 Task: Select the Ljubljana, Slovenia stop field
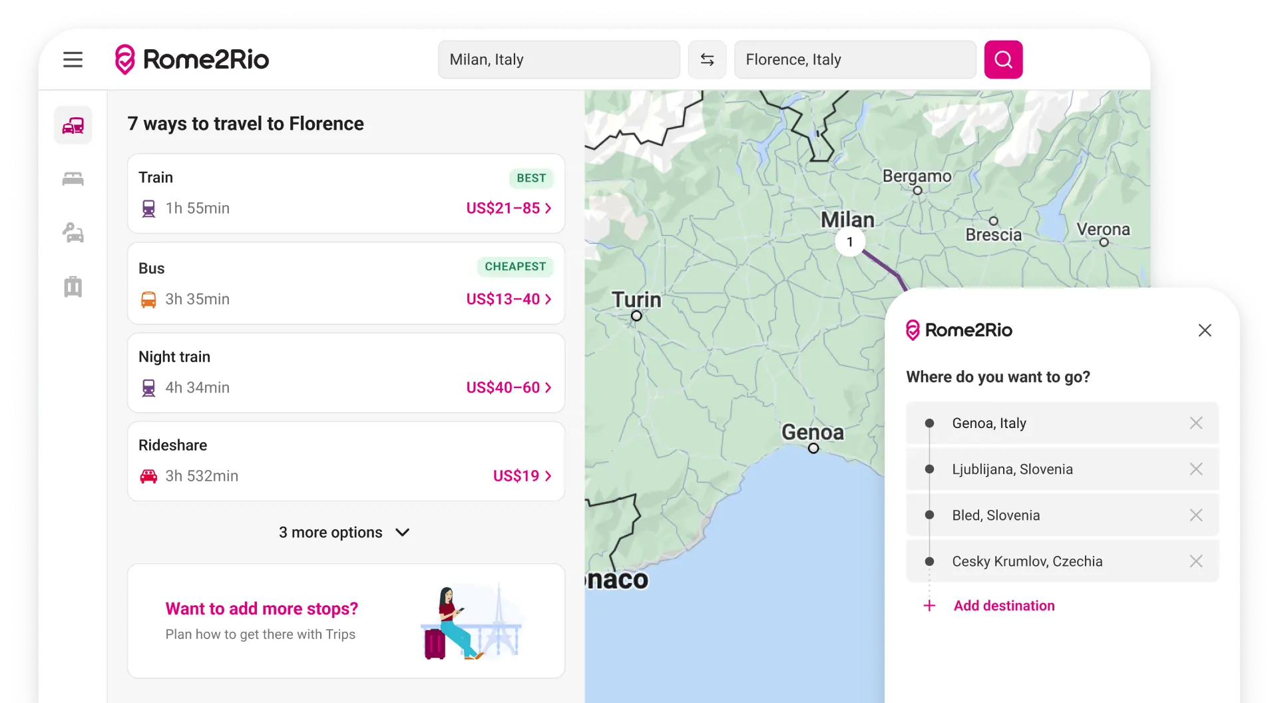[1062, 469]
